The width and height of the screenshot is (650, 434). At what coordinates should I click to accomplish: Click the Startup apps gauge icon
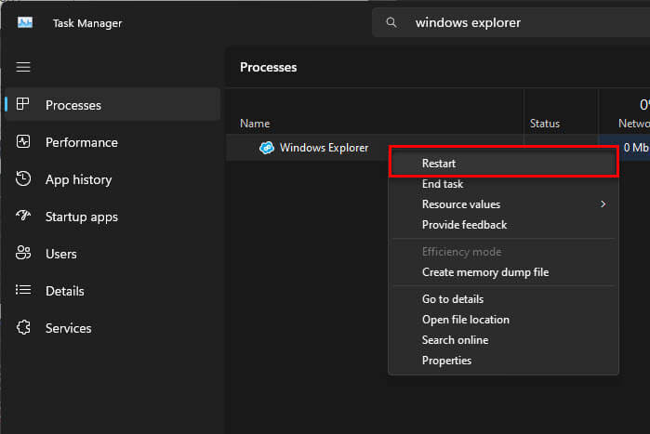pyautogui.click(x=23, y=216)
